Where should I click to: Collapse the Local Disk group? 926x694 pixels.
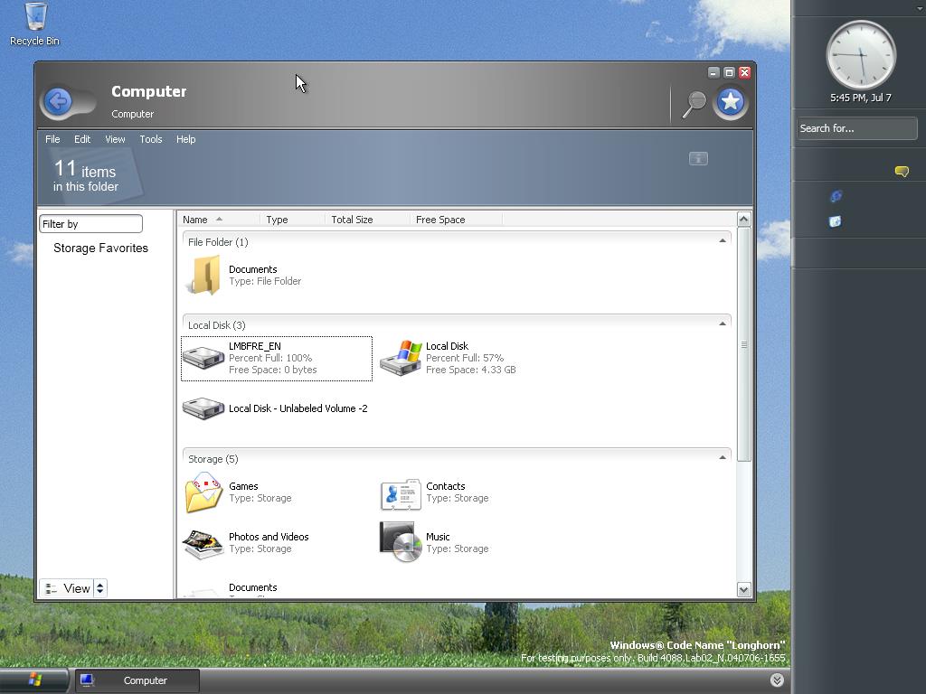click(x=723, y=324)
